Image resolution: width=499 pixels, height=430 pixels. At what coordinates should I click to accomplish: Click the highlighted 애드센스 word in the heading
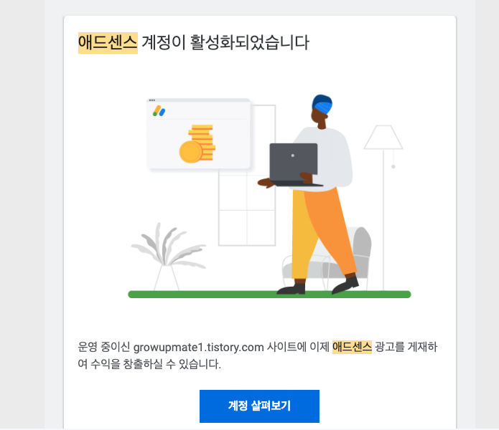point(108,43)
